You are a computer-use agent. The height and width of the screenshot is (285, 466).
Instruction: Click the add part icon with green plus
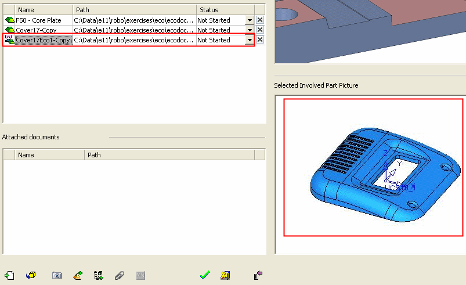point(78,275)
